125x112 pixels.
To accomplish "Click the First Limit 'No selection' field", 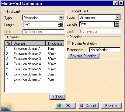I will (x=43, y=32).
